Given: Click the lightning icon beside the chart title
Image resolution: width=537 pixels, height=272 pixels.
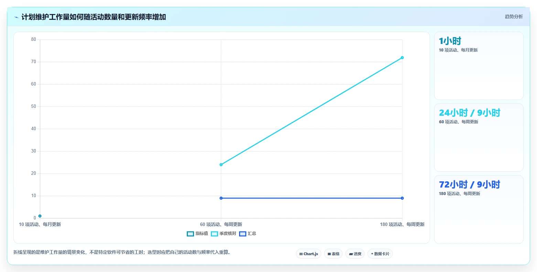Looking at the screenshot, I should [16, 17].
